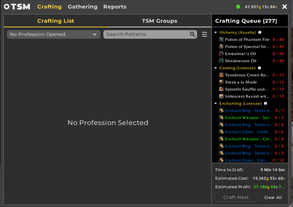Click the 41,937g gold balance text
Screen dimensions: 293x207
click(x=261, y=7)
